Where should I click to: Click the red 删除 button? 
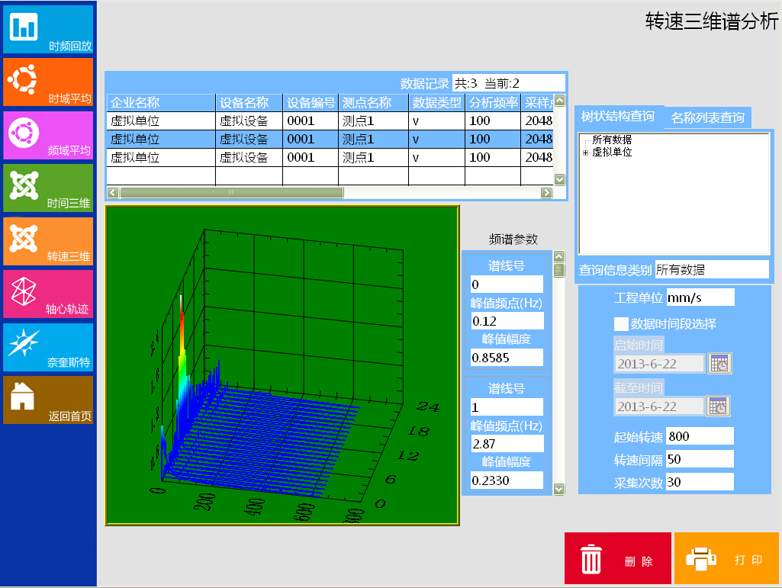pyautogui.click(x=617, y=559)
